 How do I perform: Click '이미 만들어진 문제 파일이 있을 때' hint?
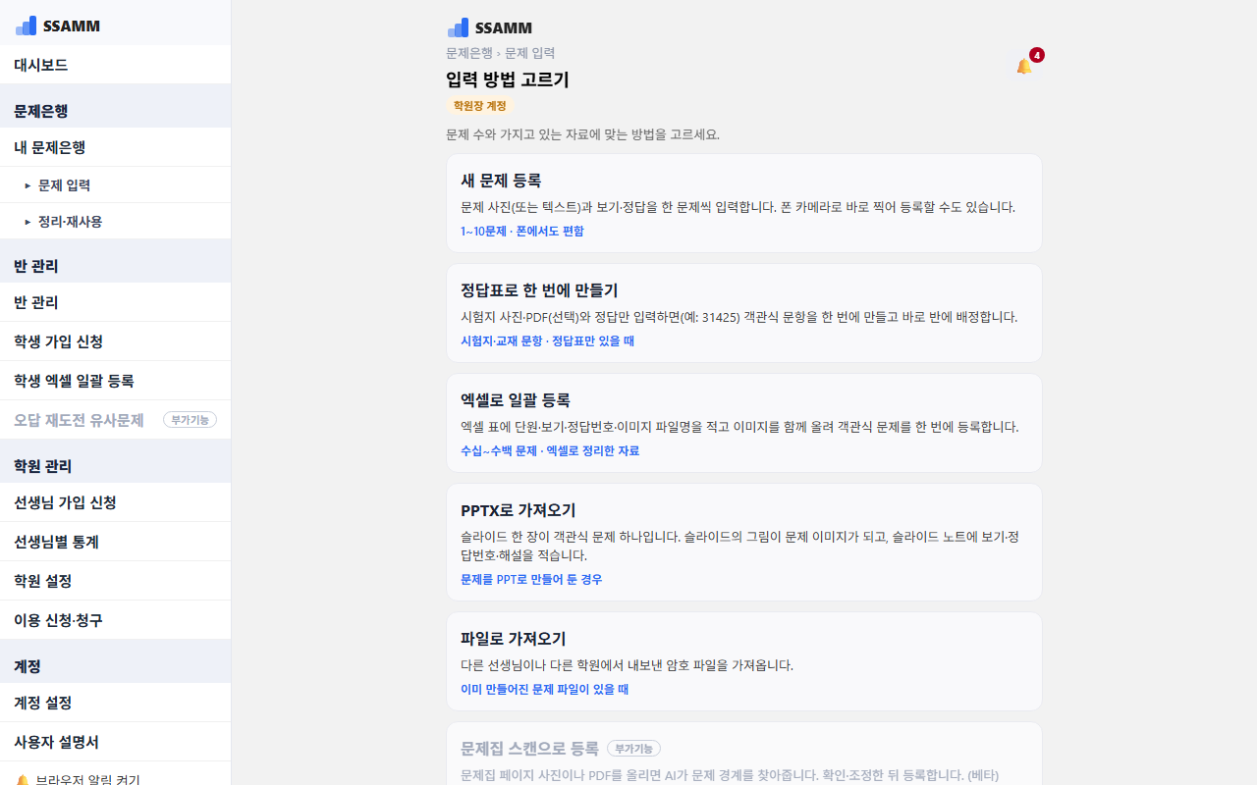tap(545, 690)
